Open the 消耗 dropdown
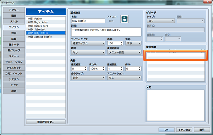Image resolution: width=213 pixels, height=135 pixels. 133,43
